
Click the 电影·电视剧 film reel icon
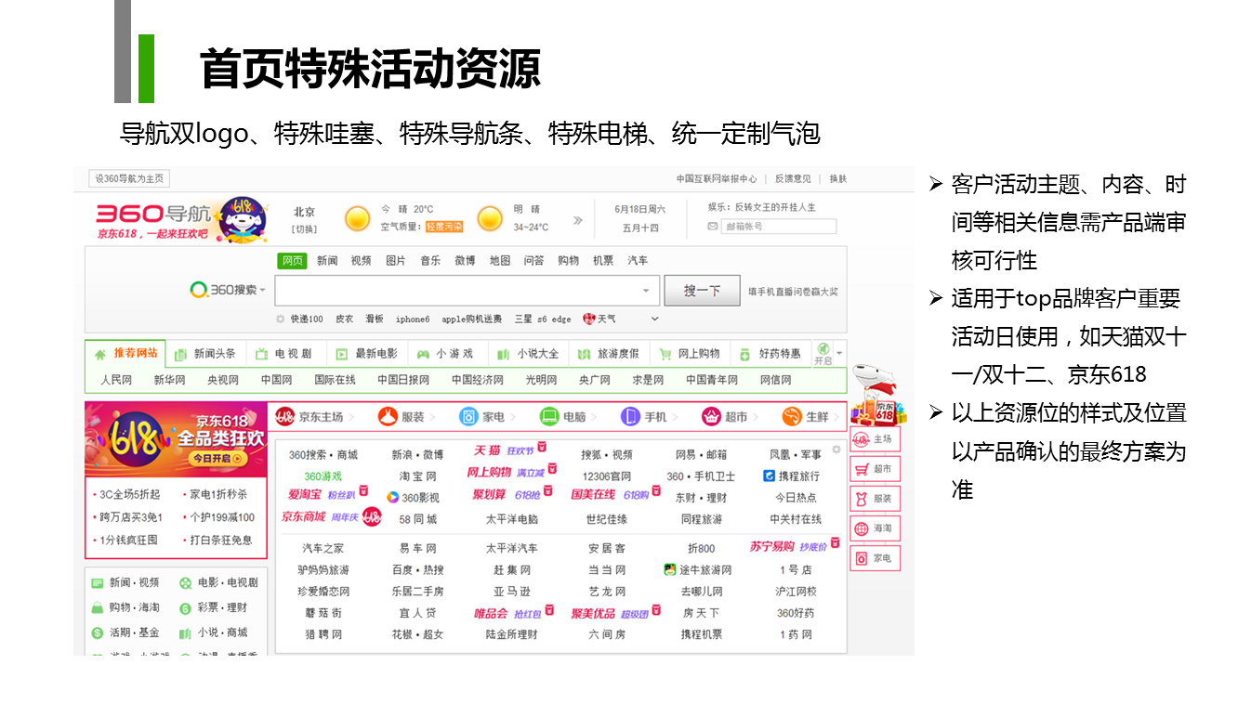coord(186,583)
